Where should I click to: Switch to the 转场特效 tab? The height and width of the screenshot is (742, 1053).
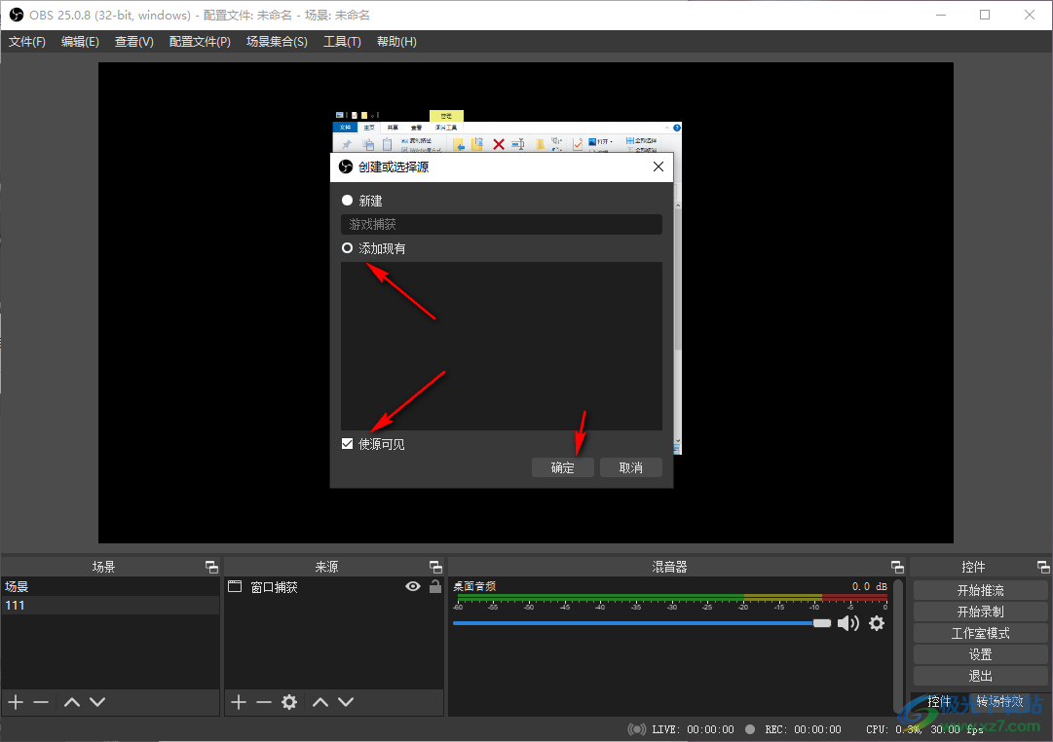point(1000,702)
